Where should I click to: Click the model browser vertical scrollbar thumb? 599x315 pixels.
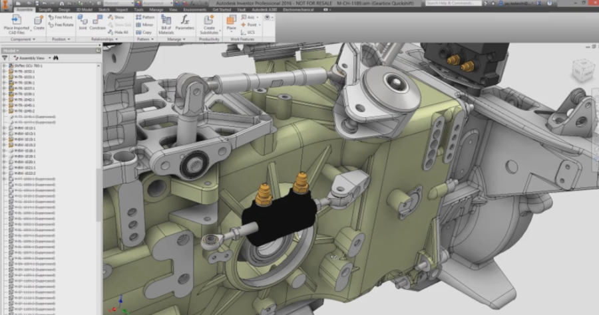99,194
